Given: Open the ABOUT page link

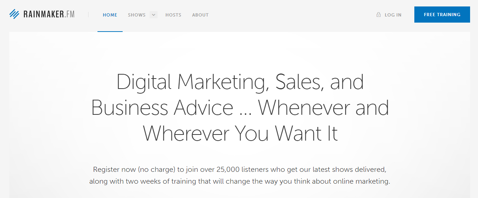Looking at the screenshot, I should (200, 15).
